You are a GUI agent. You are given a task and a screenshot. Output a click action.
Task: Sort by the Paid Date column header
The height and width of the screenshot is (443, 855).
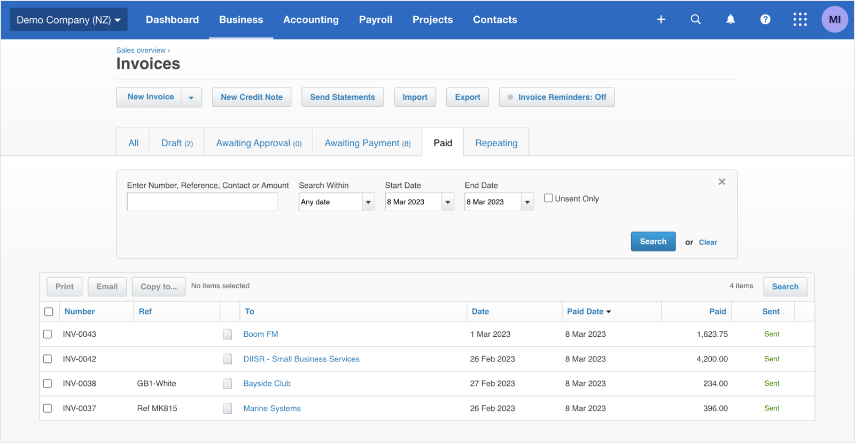click(x=589, y=312)
